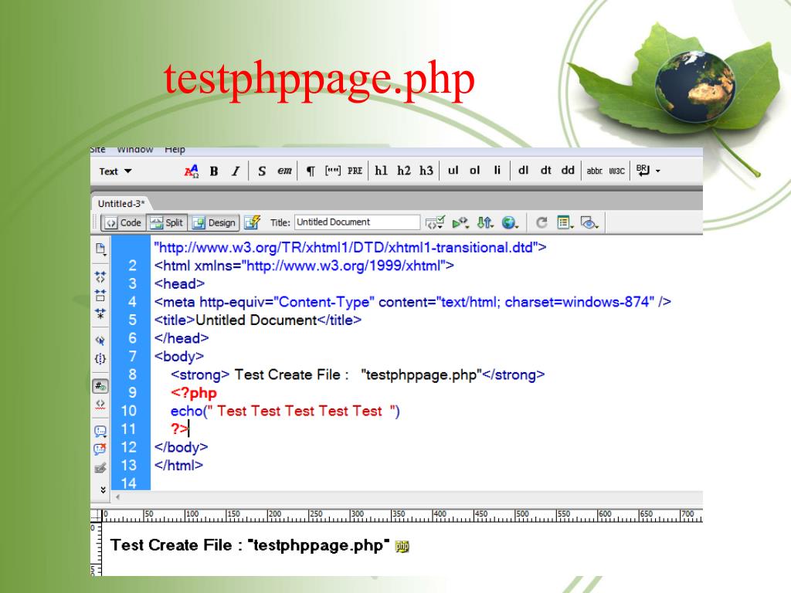Image resolution: width=791 pixels, height=593 pixels.
Task: Insert preformatted text with PRE icon
Action: (355, 171)
